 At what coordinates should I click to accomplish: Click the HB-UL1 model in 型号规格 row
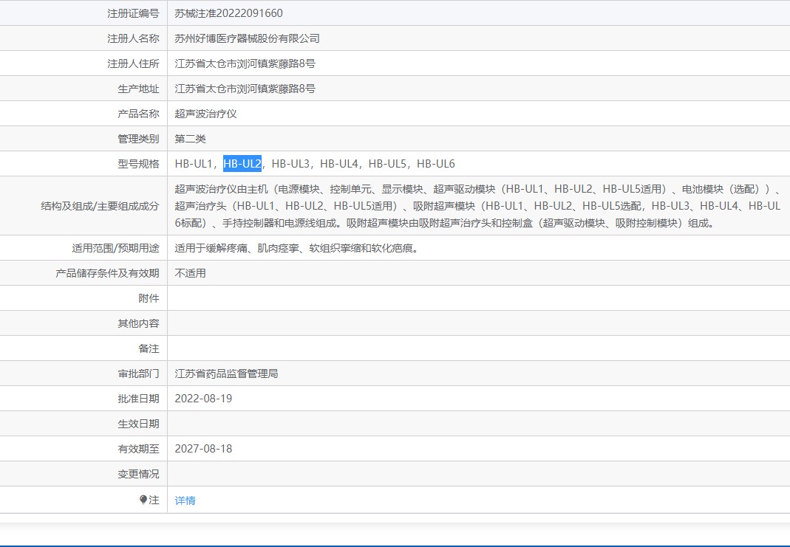[194, 164]
